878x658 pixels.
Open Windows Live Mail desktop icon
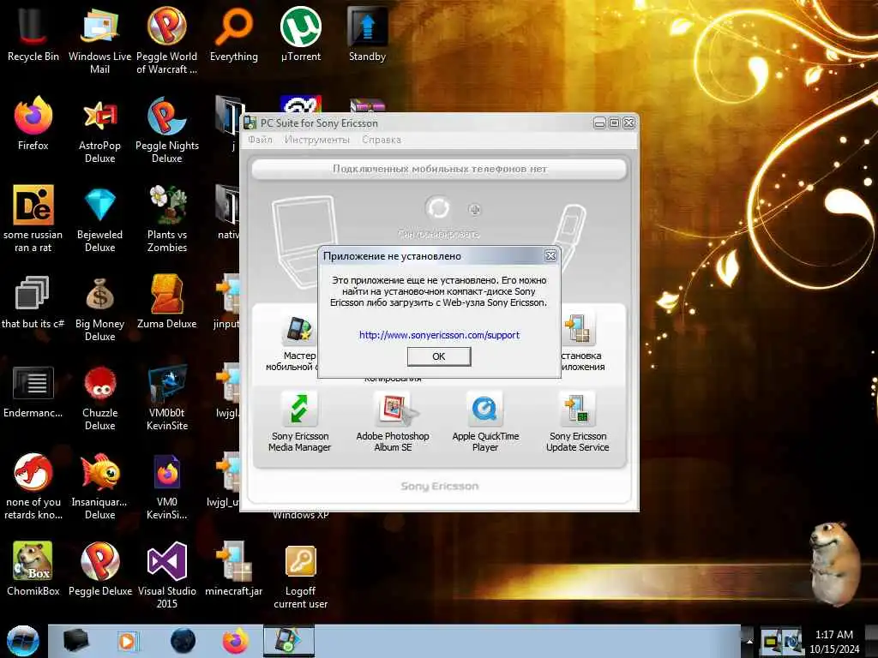pos(99,27)
